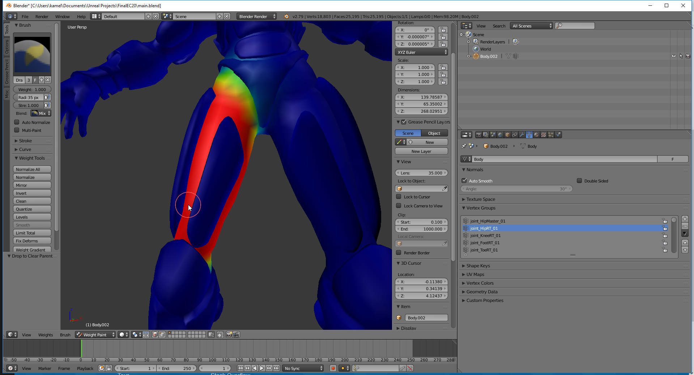
Task: Jump to the start frame in timeline
Action: 240,368
